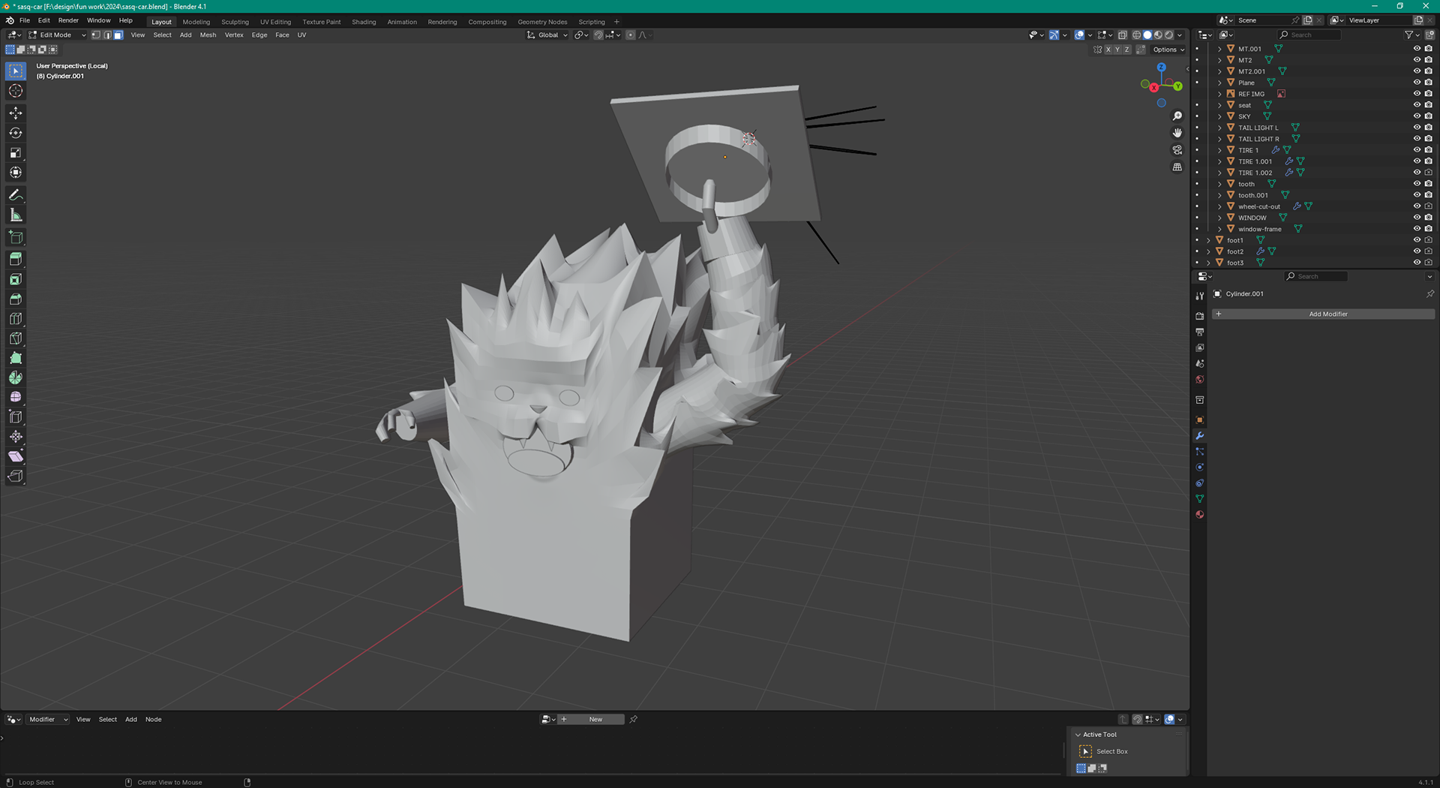Select the Smooth tool
Image resolution: width=1440 pixels, height=788 pixels.
pyautogui.click(x=16, y=397)
